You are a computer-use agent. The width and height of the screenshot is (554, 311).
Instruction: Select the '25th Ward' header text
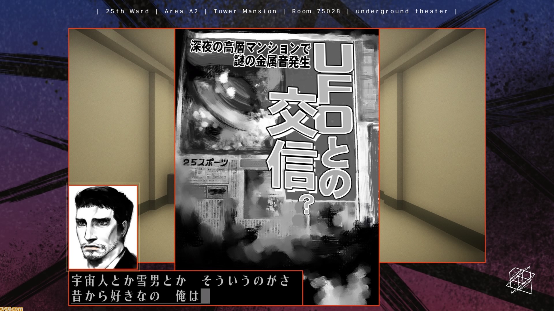(128, 12)
